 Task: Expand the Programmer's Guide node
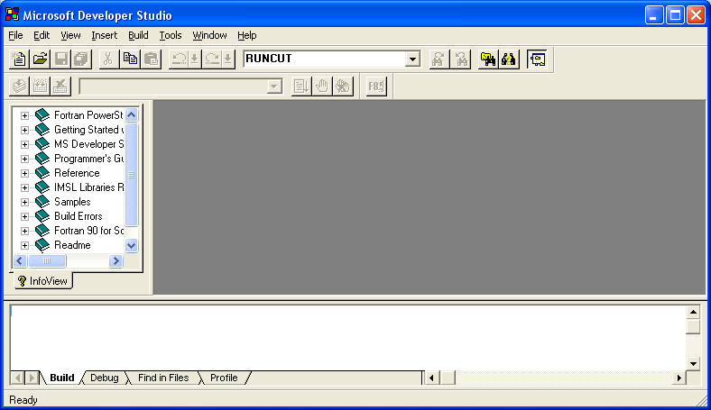coord(24,159)
